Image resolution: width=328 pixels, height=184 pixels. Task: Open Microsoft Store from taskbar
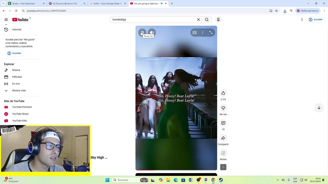click(183, 180)
